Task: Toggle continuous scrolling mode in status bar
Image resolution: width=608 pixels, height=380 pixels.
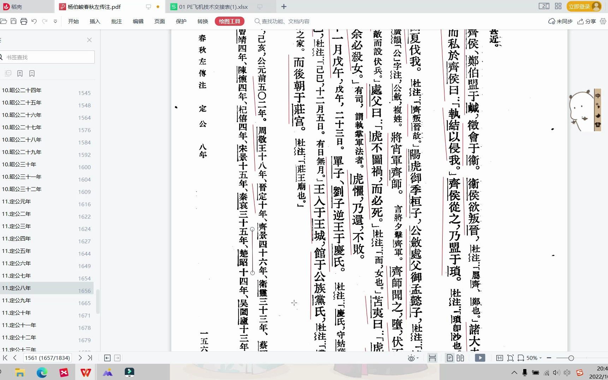Action: pos(432,358)
